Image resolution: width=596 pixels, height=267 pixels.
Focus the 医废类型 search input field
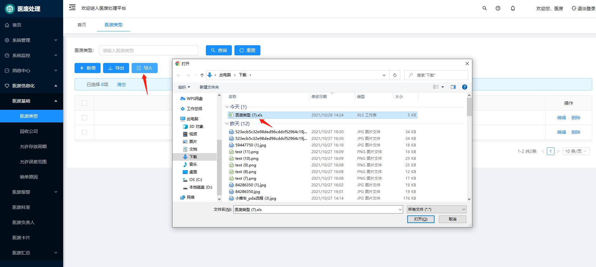pyautogui.click(x=148, y=50)
